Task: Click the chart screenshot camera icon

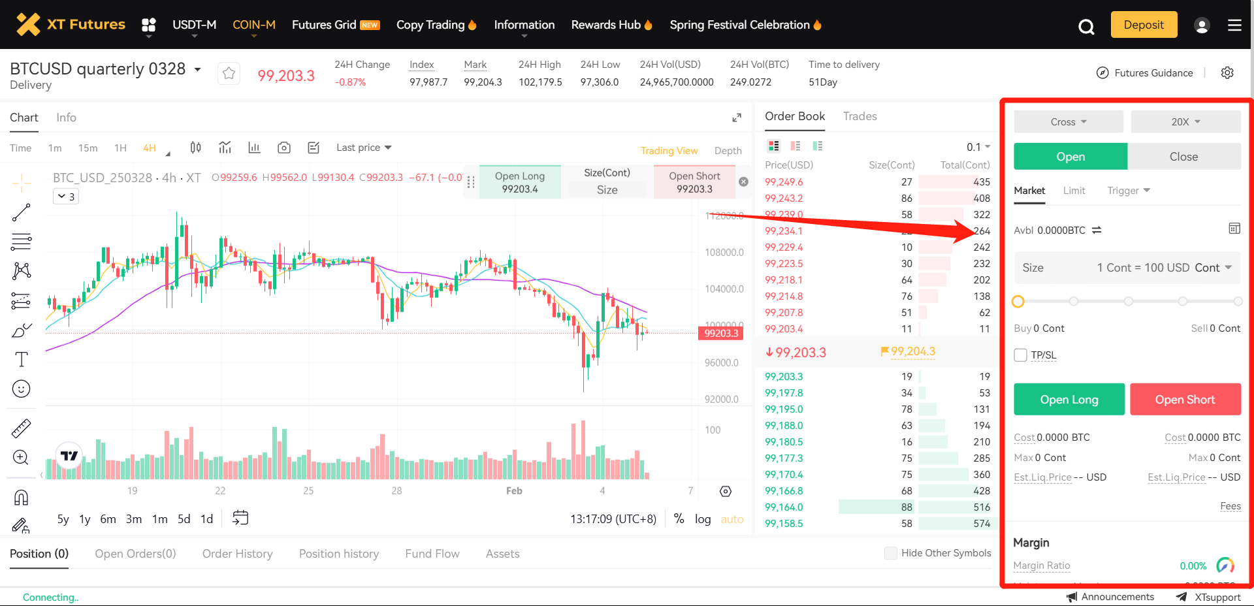Action: tap(283, 148)
